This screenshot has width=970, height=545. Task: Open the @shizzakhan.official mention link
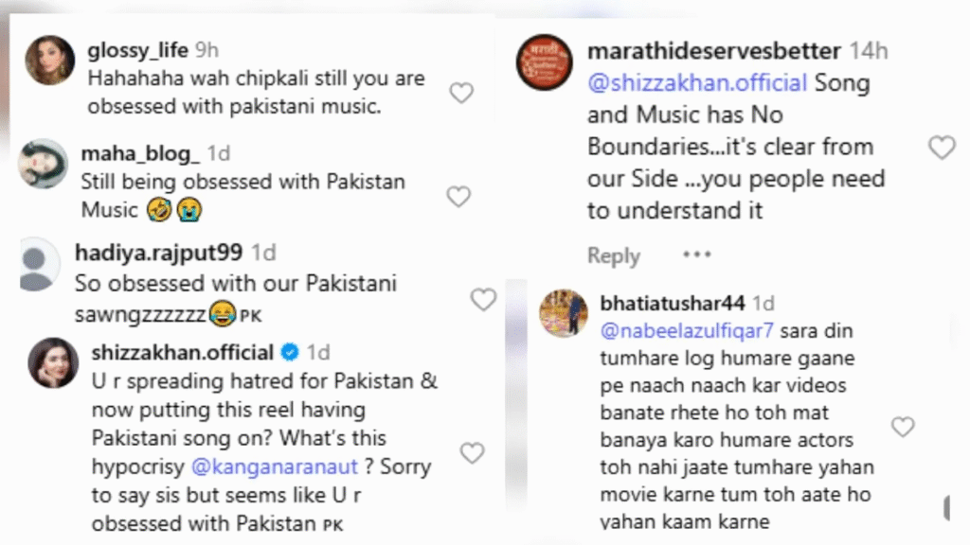[x=697, y=83]
